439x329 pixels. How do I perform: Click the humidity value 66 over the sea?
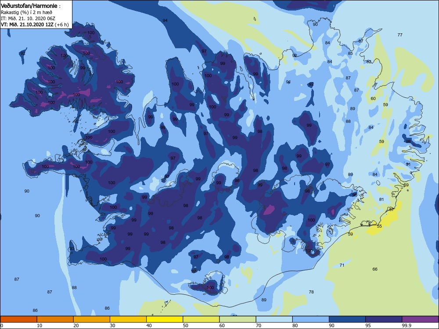point(375,269)
